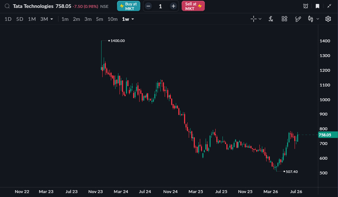Switch to 10m candle interval
This screenshot has width=338, height=197.
[113, 19]
